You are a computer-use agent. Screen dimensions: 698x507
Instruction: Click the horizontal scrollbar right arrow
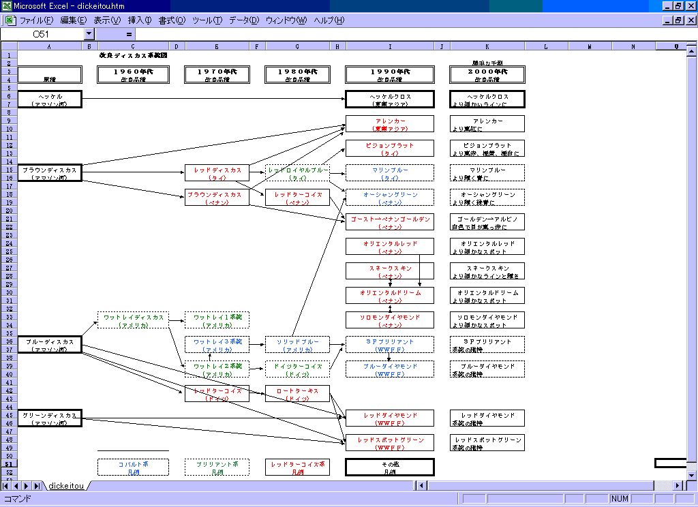(x=678, y=486)
